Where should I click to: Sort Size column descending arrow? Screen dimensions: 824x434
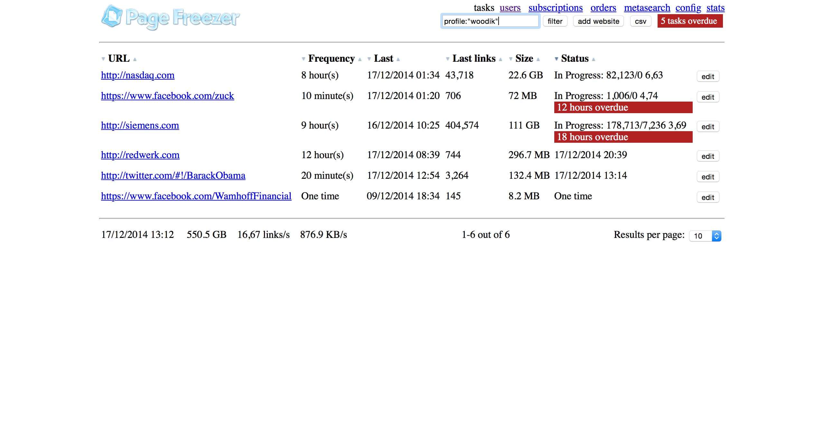(x=511, y=59)
